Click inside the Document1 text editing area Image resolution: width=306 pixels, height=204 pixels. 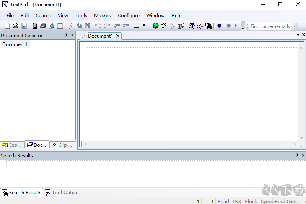click(189, 92)
